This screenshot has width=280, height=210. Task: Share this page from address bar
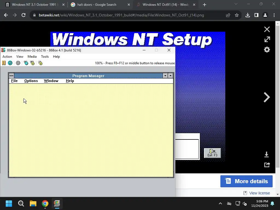(228, 15)
